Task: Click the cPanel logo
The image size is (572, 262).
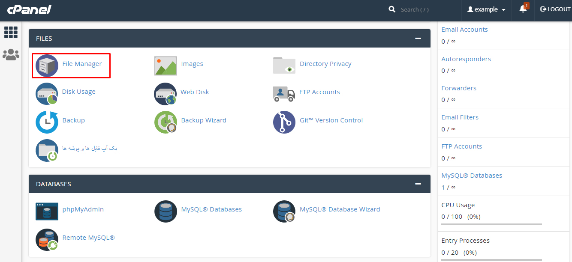Action: tap(29, 9)
